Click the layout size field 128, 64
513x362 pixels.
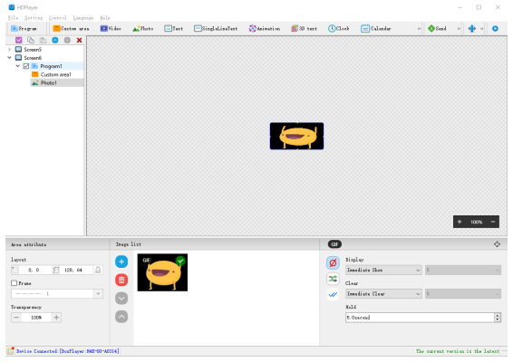tap(73, 270)
